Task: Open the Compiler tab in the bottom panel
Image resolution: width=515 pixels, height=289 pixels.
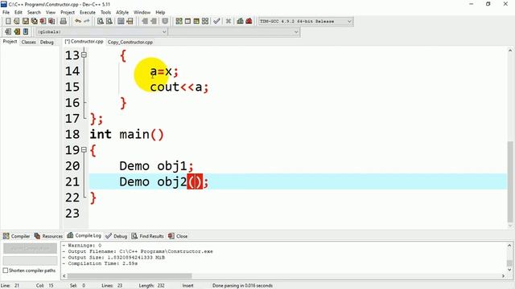Action: click(16, 236)
